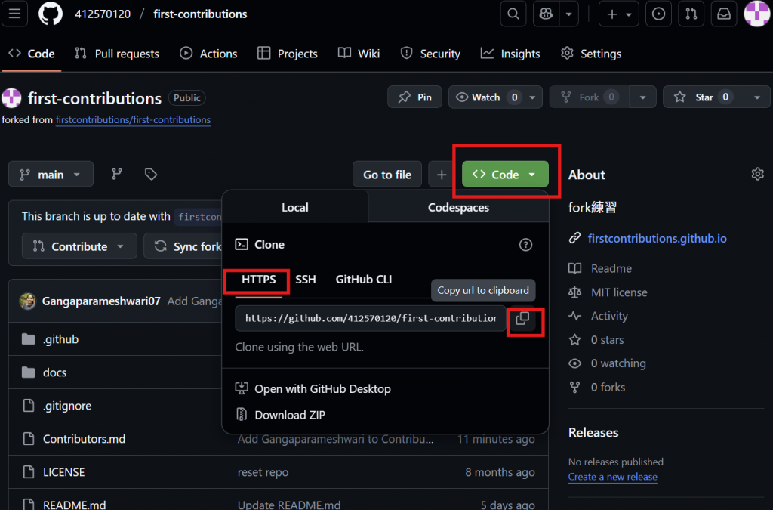Click the GitHub octocat logo
The height and width of the screenshot is (510, 773).
click(x=51, y=14)
